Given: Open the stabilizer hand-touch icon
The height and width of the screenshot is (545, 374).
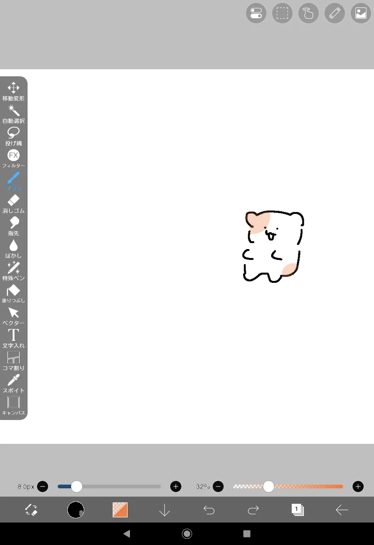Looking at the screenshot, I should (309, 13).
